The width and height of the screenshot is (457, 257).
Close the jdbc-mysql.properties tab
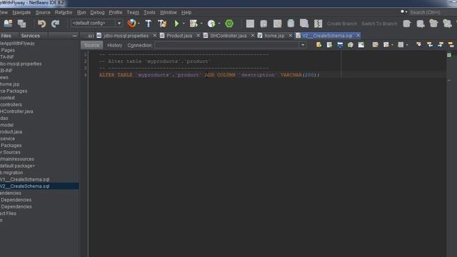[154, 36]
